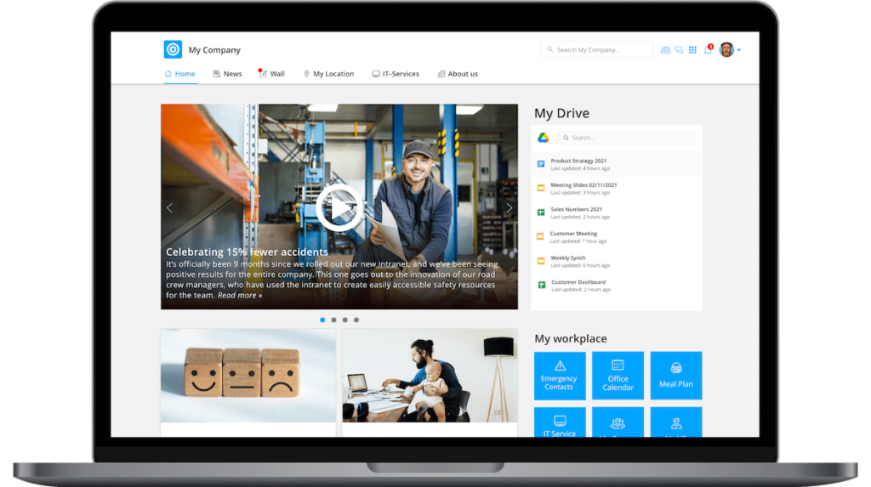Image resolution: width=871 pixels, height=487 pixels.
Task: Click the My Drive search field
Action: (x=626, y=137)
